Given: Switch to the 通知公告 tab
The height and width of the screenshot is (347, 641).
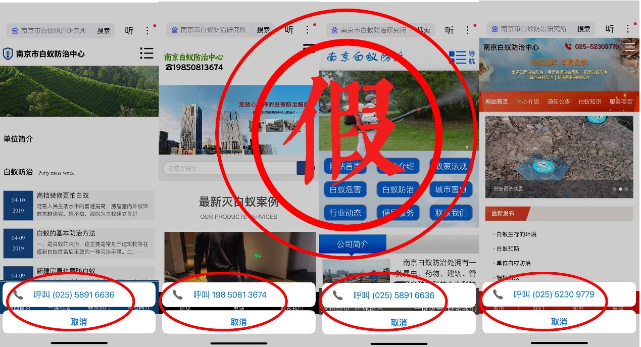Looking at the screenshot, I should [x=559, y=102].
